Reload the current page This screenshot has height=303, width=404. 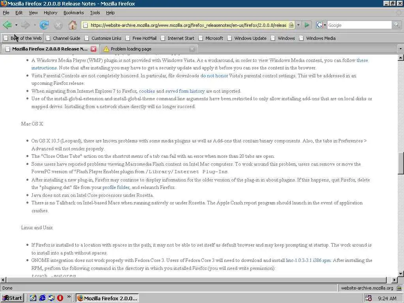point(44,25)
